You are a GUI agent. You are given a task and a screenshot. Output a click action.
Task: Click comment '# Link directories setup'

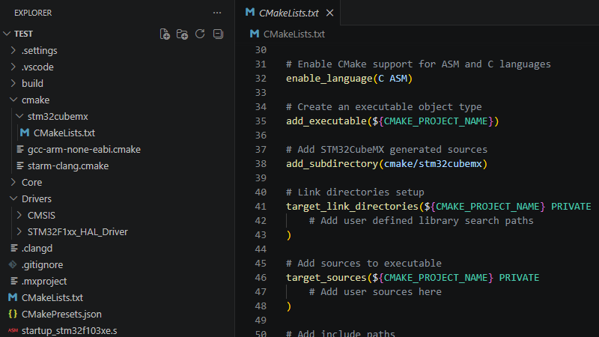355,192
